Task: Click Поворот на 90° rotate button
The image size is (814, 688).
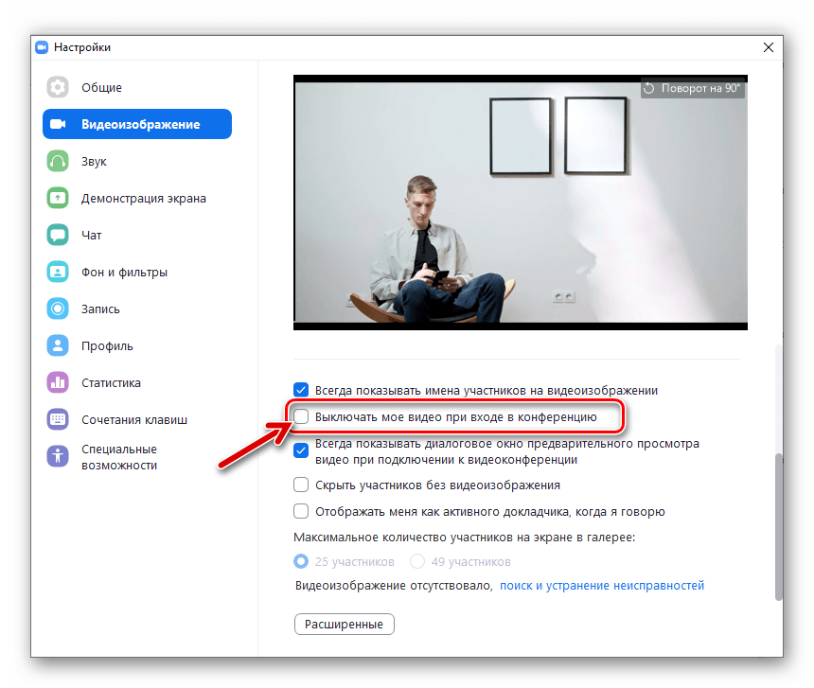Action: coord(693,88)
